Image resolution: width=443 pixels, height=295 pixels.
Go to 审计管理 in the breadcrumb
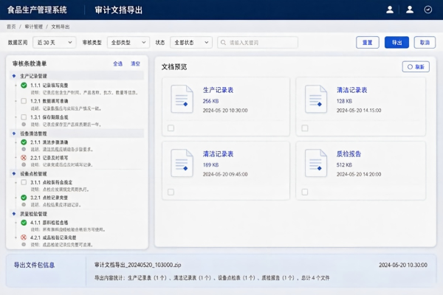[x=34, y=27]
